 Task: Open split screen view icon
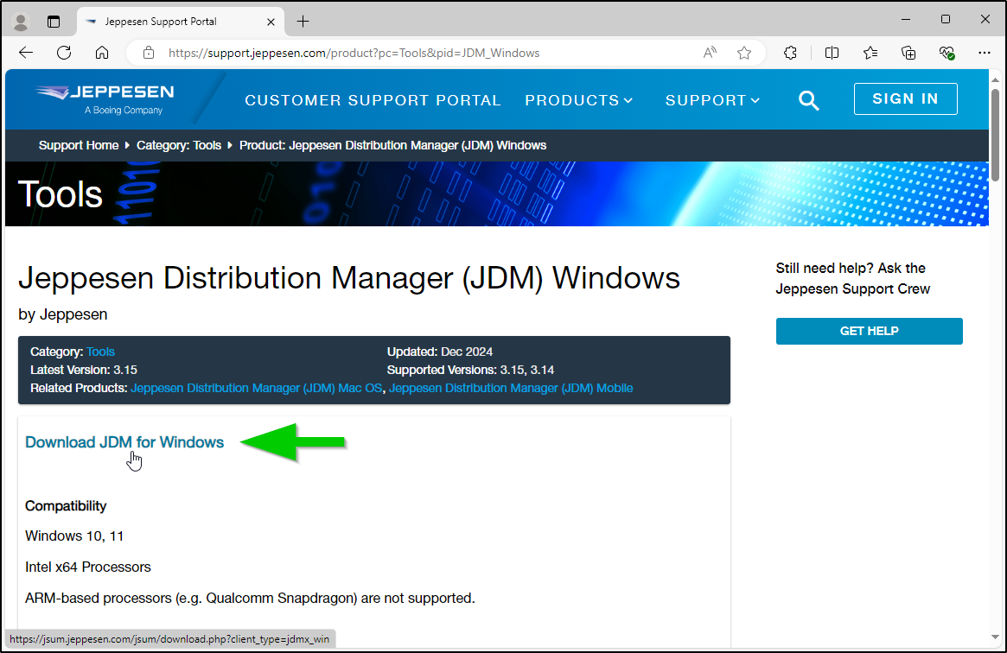pyautogui.click(x=832, y=53)
